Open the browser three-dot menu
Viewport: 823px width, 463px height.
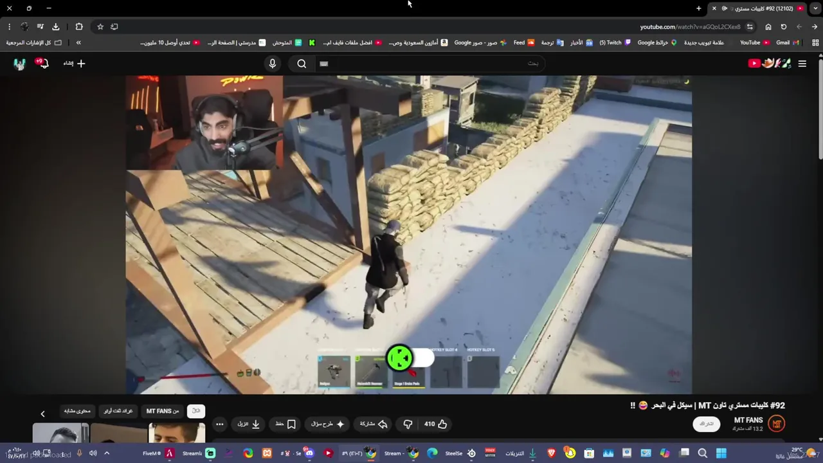[9, 26]
